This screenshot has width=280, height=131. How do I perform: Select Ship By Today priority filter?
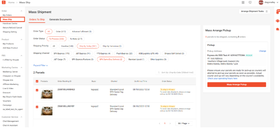(88, 46)
